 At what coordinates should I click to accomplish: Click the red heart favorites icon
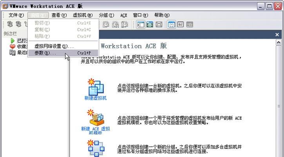coord(12,47)
